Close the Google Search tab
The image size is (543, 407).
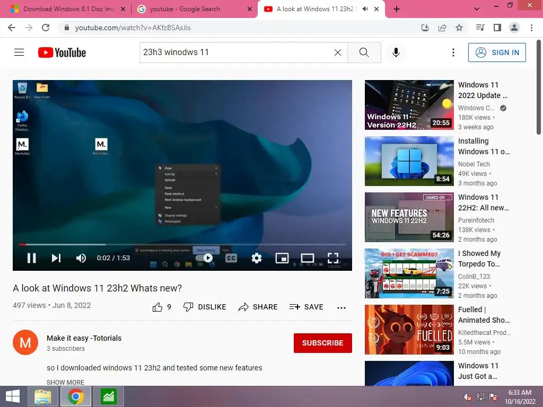click(250, 10)
